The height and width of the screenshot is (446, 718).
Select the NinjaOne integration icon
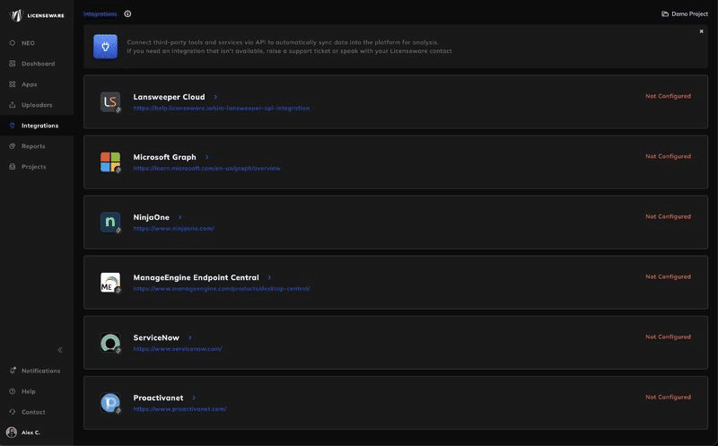[x=110, y=222]
